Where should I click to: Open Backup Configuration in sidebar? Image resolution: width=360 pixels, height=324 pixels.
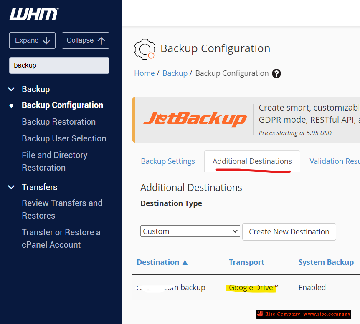coord(63,105)
